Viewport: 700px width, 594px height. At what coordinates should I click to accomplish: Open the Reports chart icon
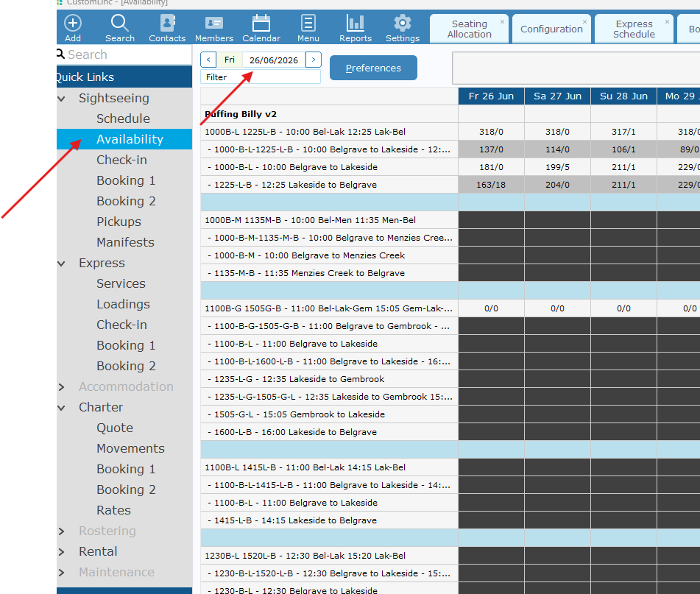coord(356,23)
